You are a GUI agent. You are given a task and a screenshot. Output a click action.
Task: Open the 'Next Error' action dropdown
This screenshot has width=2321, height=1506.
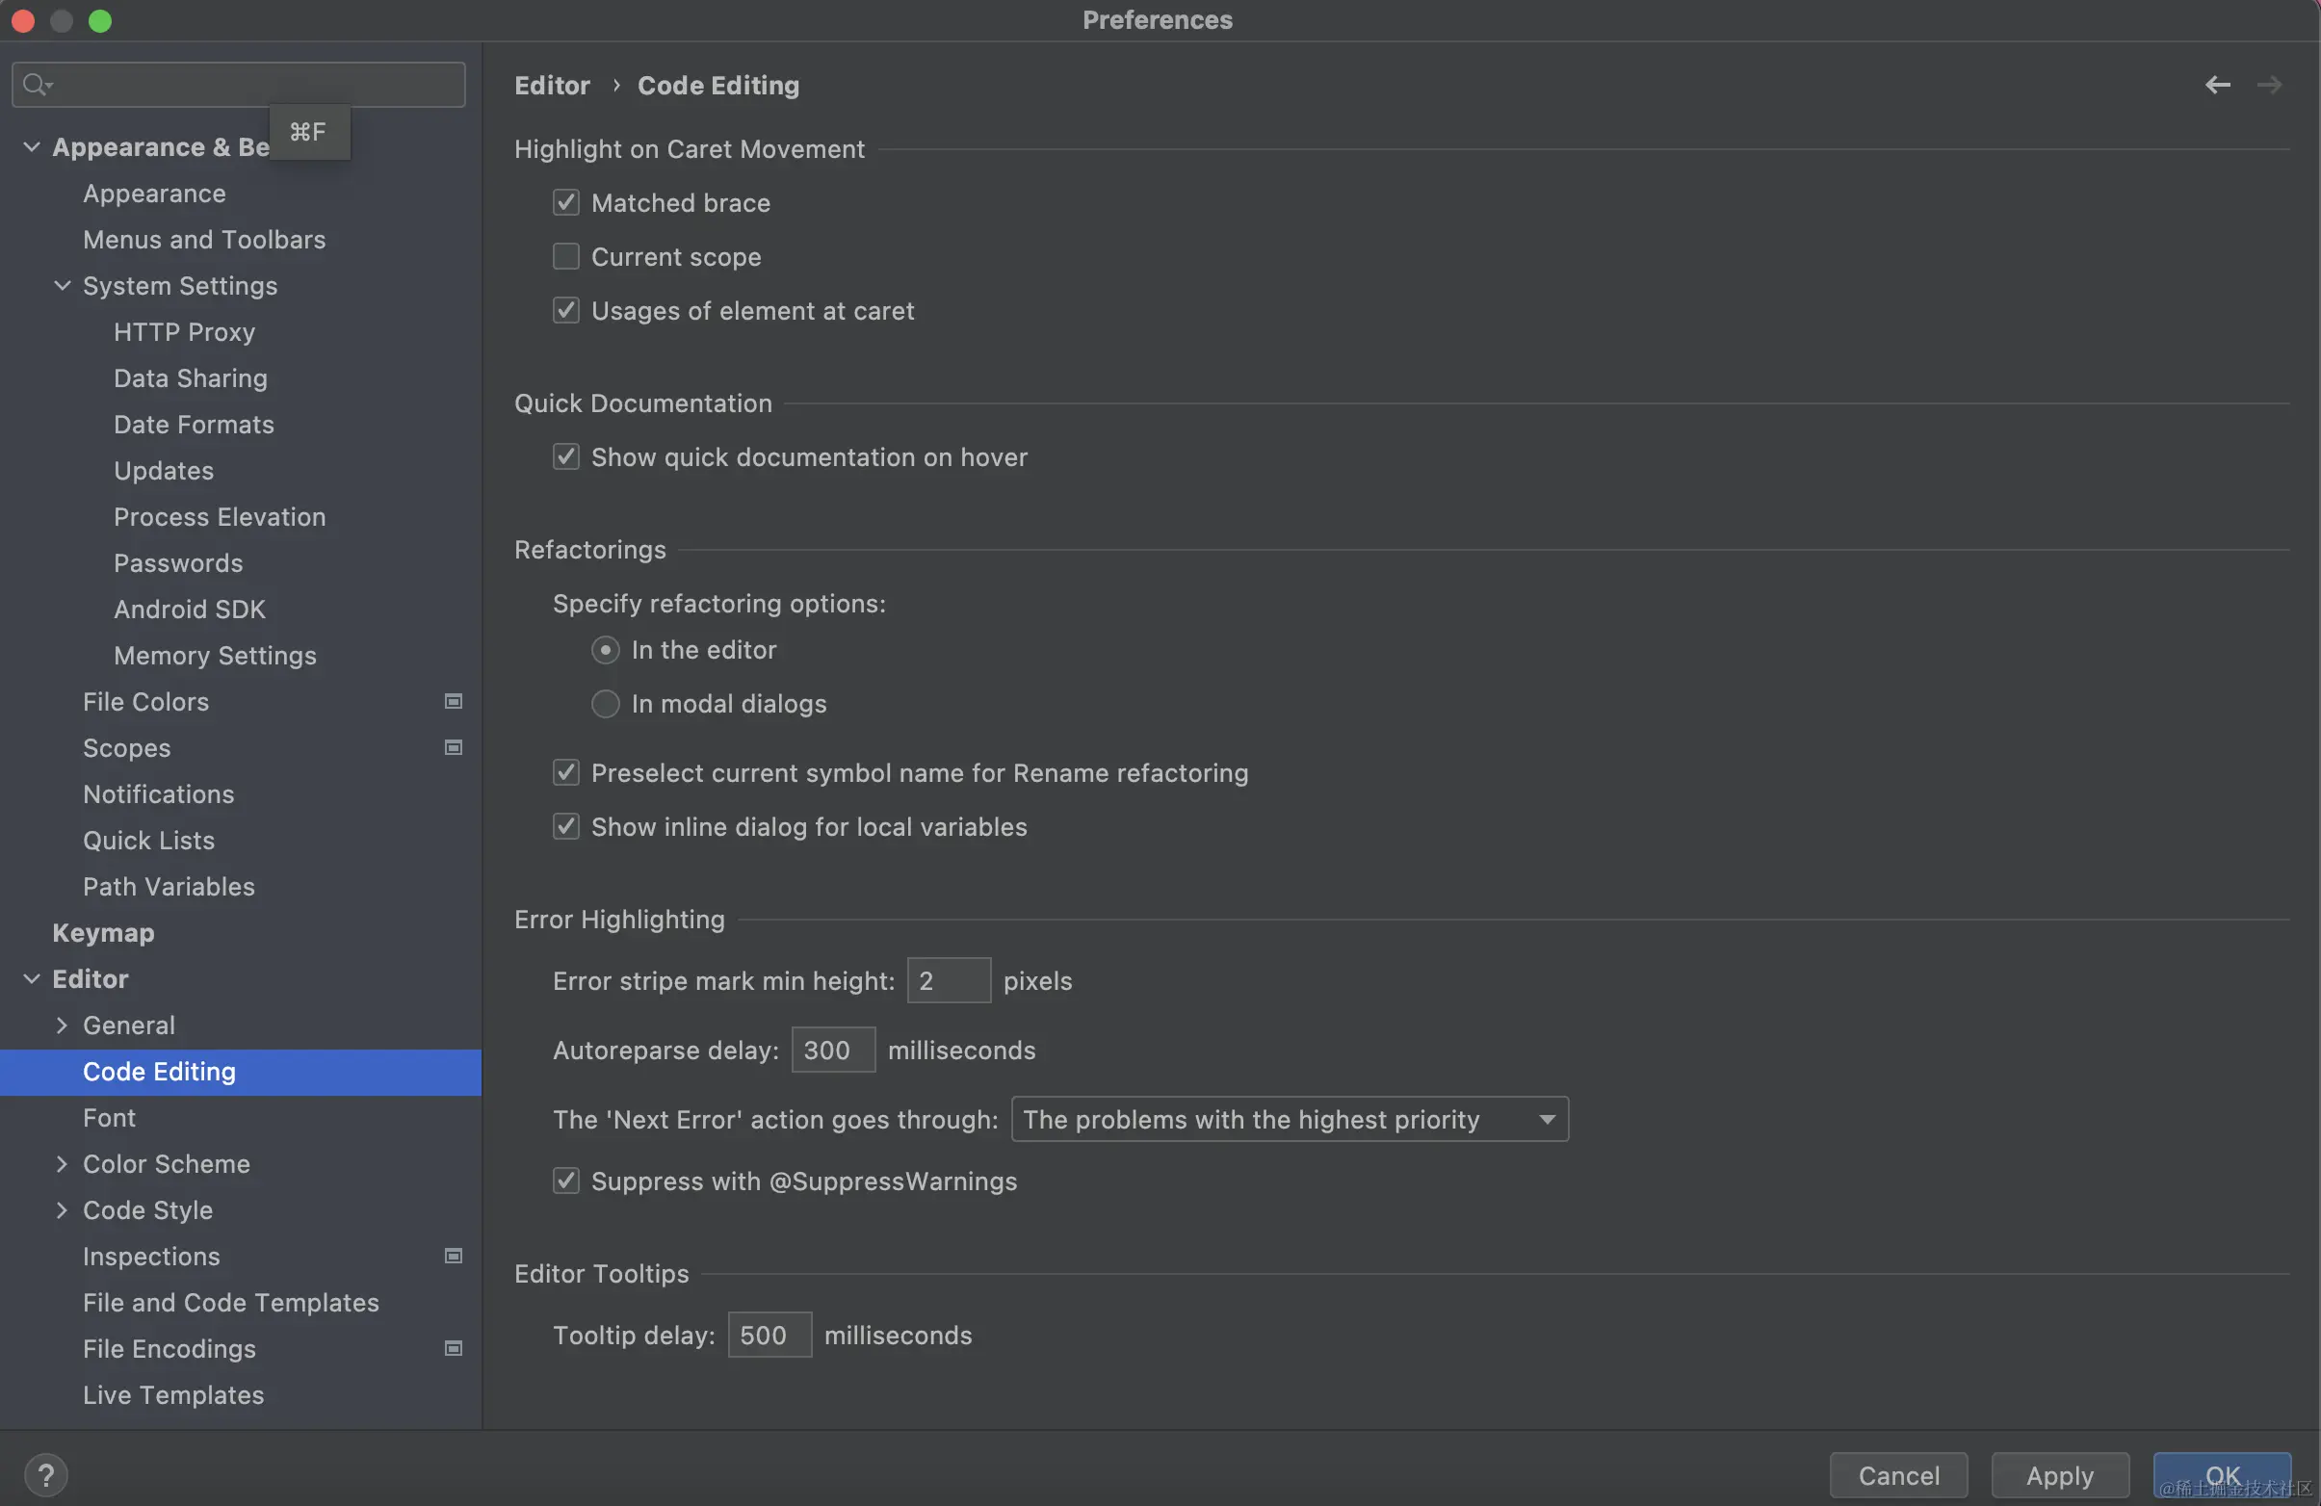click(1290, 1119)
